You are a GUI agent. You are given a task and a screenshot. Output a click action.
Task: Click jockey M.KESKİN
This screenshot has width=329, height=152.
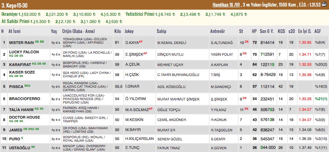pos(134,120)
